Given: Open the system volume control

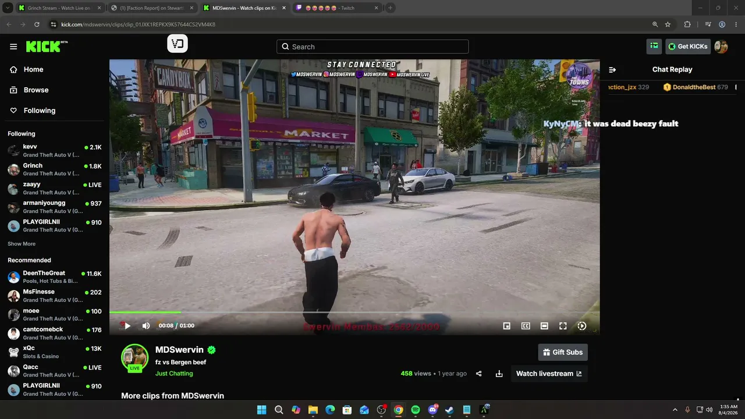Looking at the screenshot, I should (709, 410).
